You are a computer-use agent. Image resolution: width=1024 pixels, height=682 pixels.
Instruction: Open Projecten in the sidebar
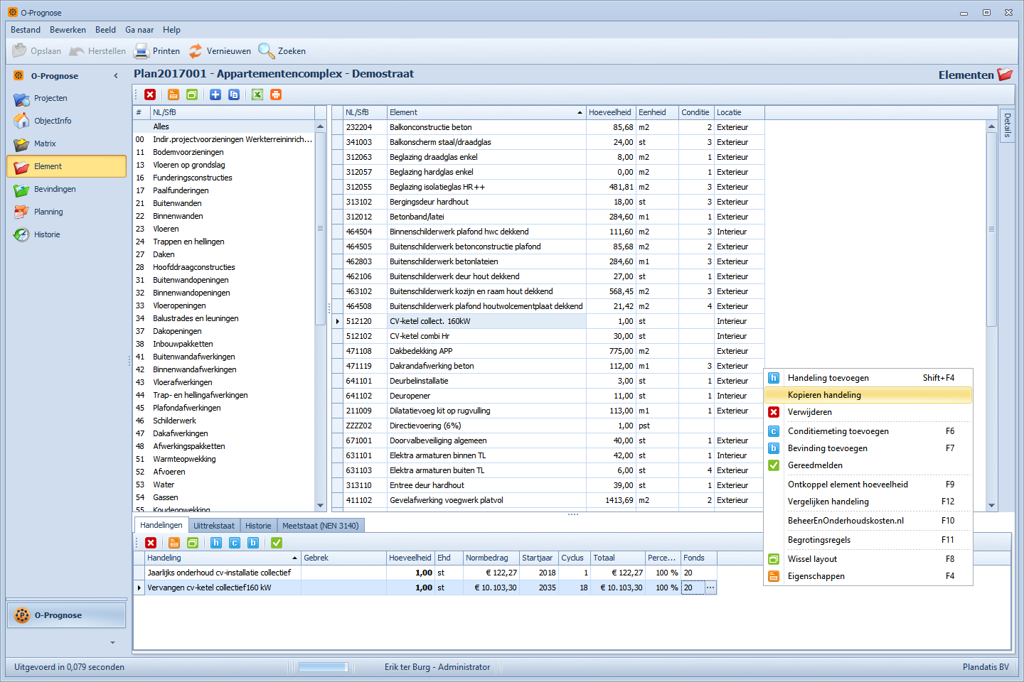click(66, 98)
